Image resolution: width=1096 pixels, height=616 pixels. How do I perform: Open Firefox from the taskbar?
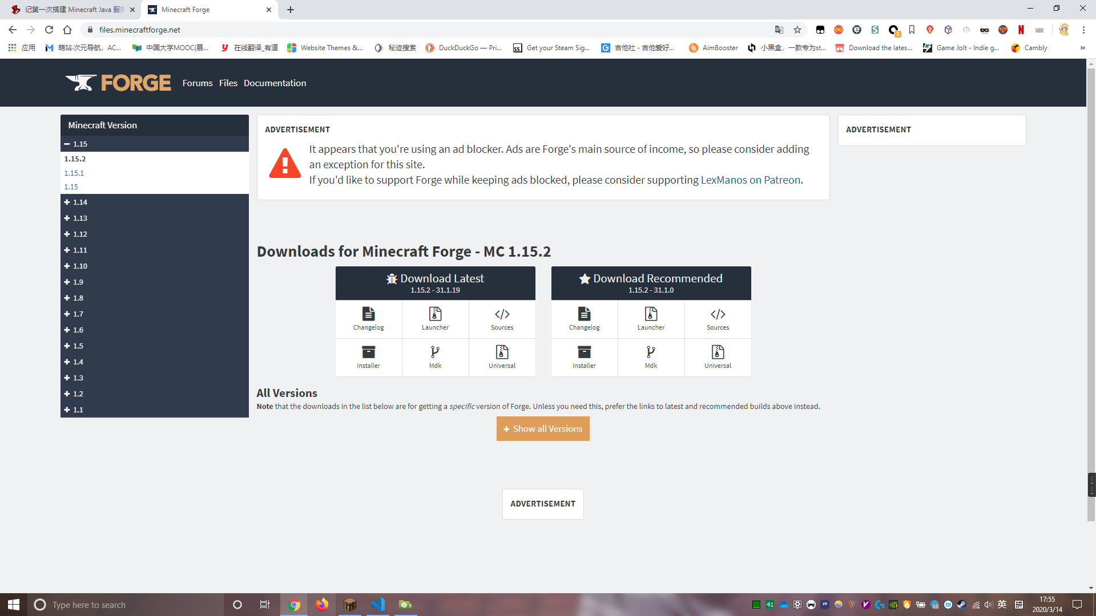click(x=322, y=605)
